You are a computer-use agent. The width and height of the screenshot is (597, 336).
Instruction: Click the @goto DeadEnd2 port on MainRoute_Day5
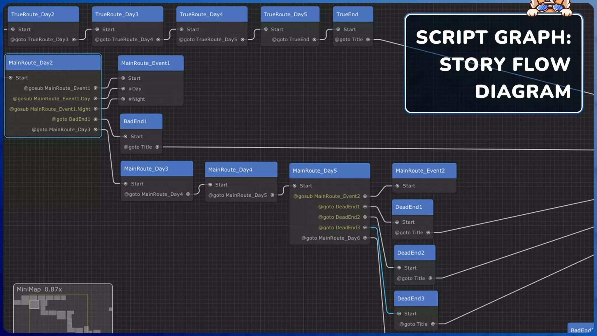[x=365, y=217]
